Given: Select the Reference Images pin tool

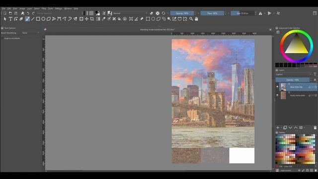Looking at the screenshot, I should click(142, 19).
